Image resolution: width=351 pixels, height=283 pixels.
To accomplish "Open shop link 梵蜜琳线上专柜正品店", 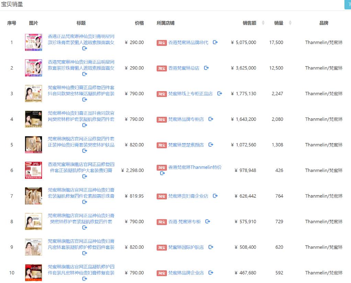I will click(191, 94).
